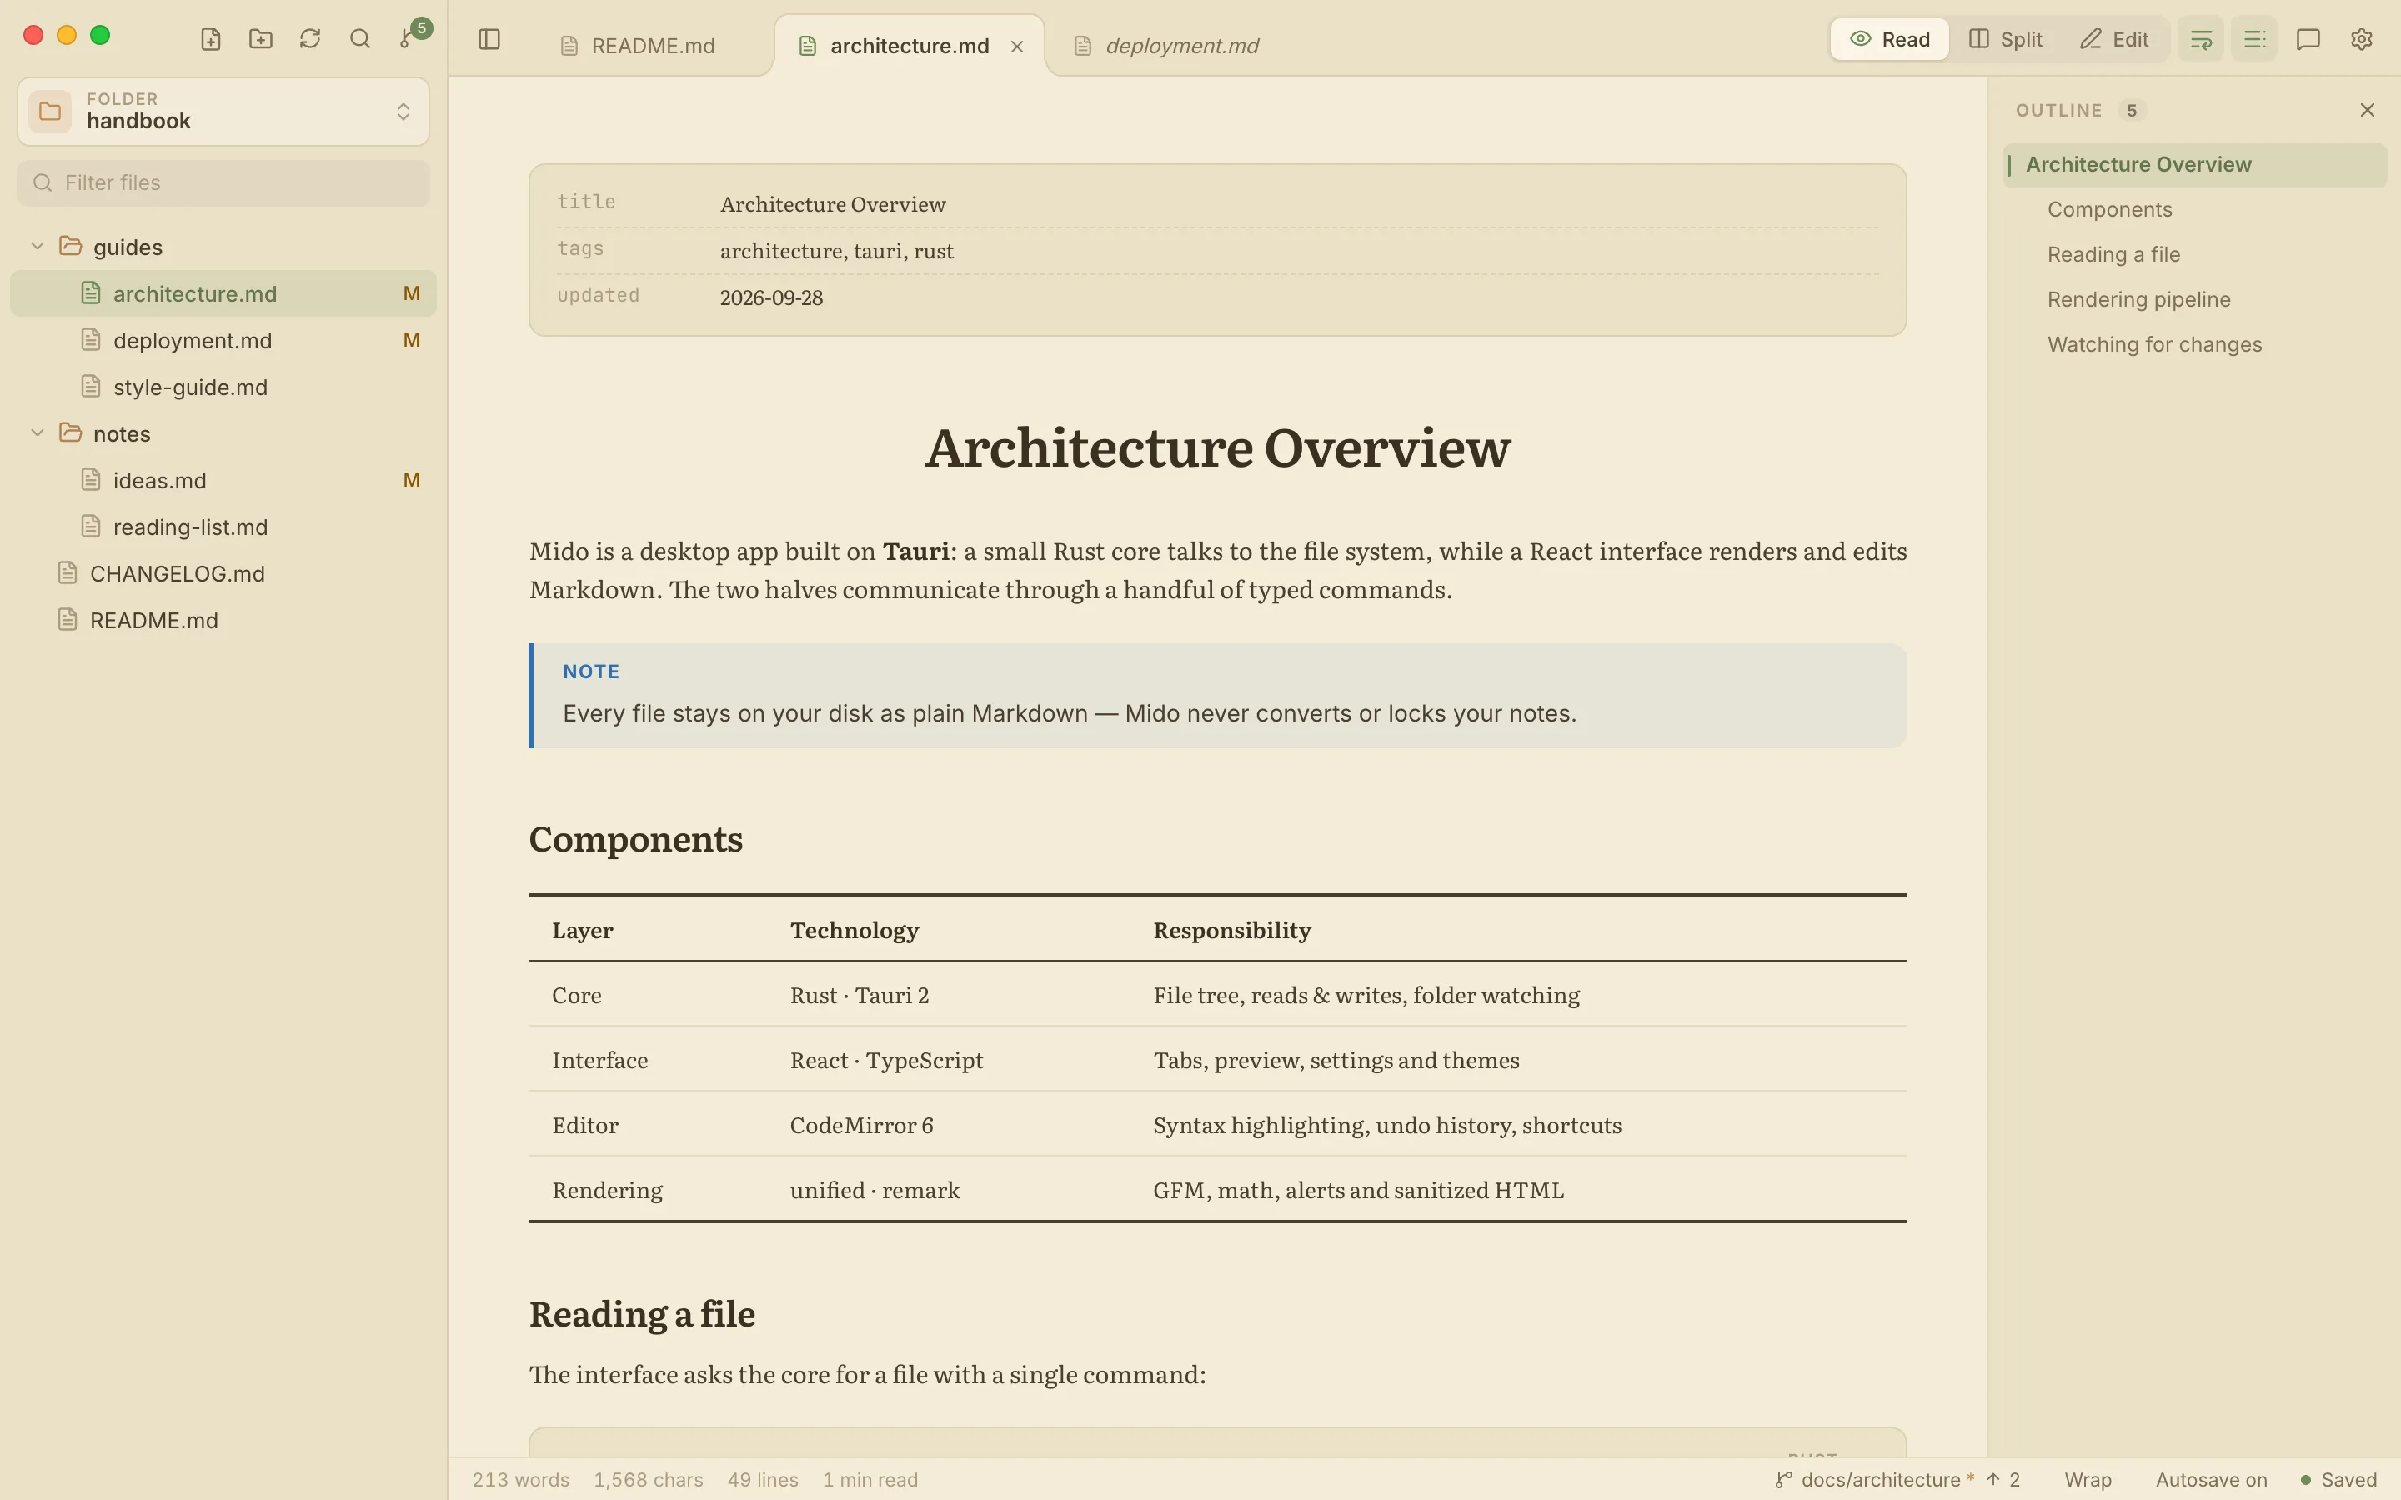Close the architecture.md tab
The image size is (2401, 1500).
coord(1017,46)
